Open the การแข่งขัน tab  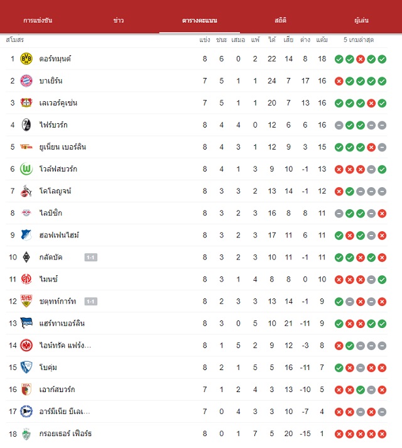click(38, 20)
